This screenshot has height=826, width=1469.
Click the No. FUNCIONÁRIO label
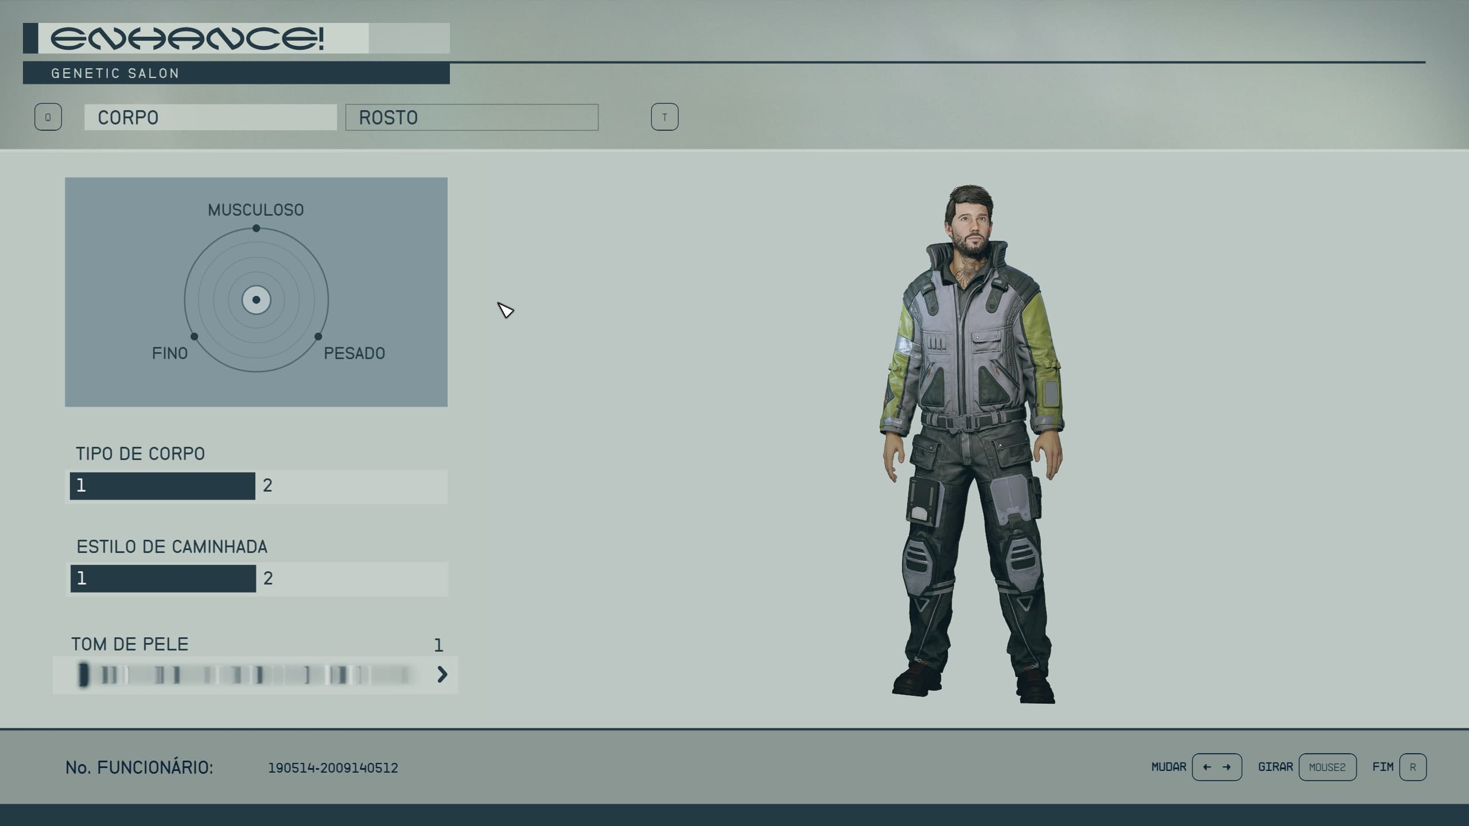139,767
